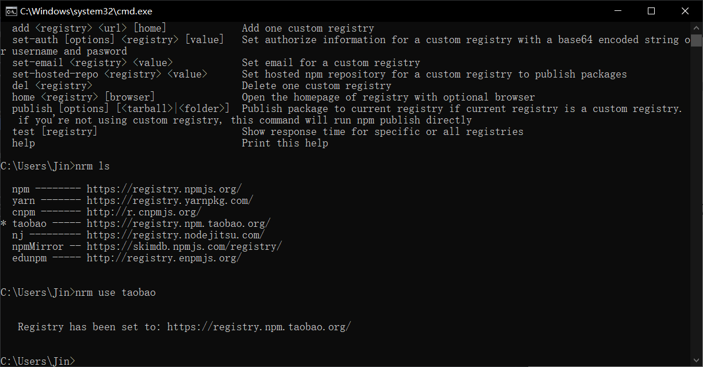The image size is (703, 367).
Task: Click the "nrm ls" command text
Action: point(92,166)
